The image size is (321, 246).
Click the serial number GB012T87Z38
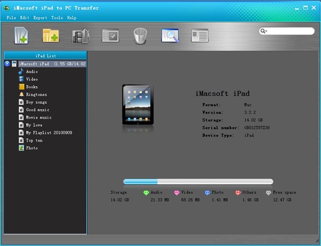pos(257,128)
